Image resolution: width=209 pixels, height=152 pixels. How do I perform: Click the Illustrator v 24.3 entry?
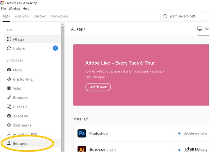103,150
